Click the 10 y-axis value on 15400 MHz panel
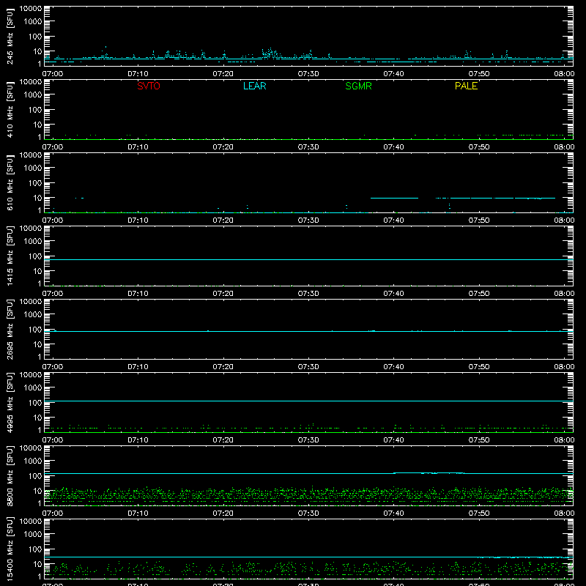 tap(37, 564)
